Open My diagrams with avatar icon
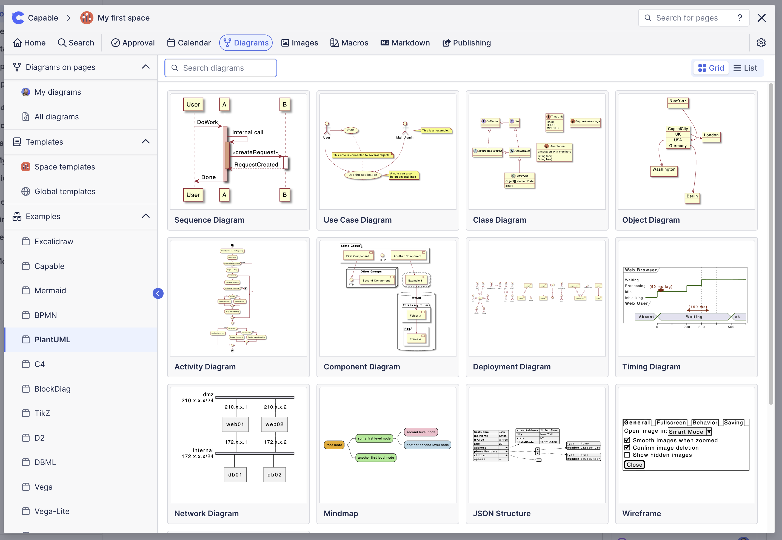The width and height of the screenshot is (782, 540). pyautogui.click(x=58, y=92)
